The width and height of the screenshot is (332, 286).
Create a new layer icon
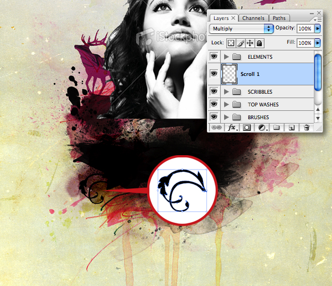(292, 127)
